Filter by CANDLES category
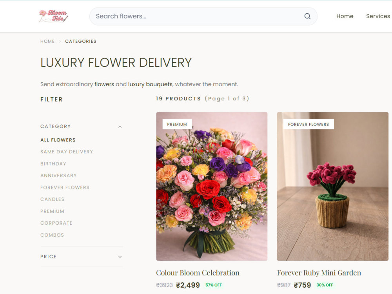 [x=52, y=199]
